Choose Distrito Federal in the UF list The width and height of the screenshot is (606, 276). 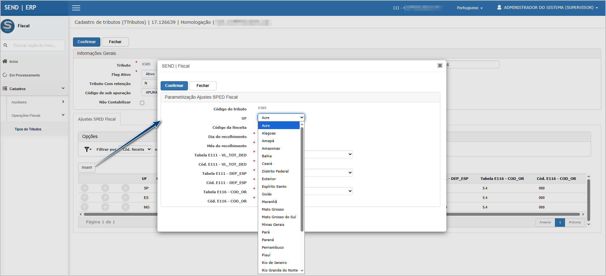pyautogui.click(x=275, y=171)
